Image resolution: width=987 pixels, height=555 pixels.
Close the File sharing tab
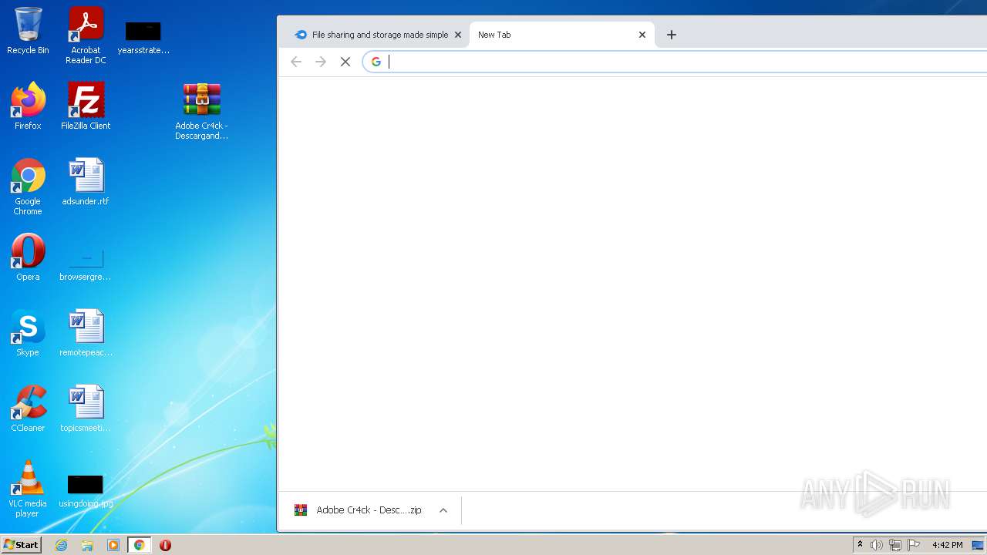coord(458,35)
